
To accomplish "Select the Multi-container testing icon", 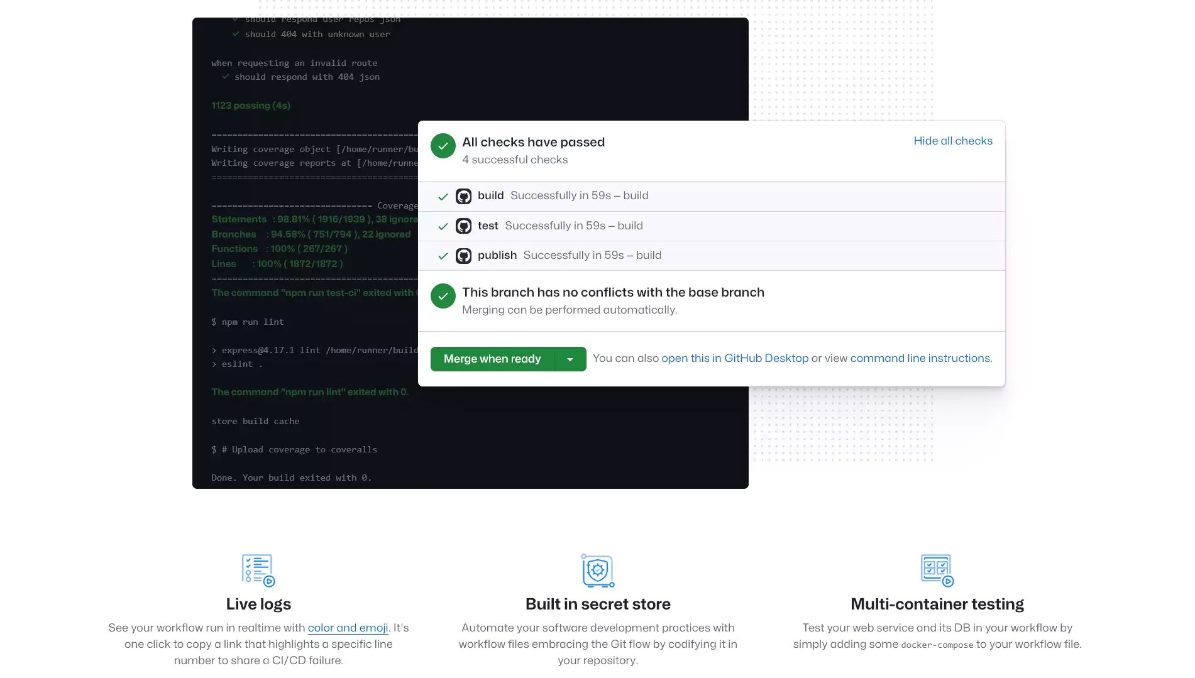I will coord(937,570).
